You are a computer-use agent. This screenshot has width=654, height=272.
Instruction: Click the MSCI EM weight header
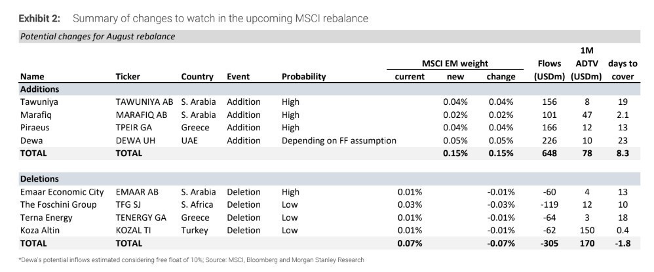tap(455, 64)
